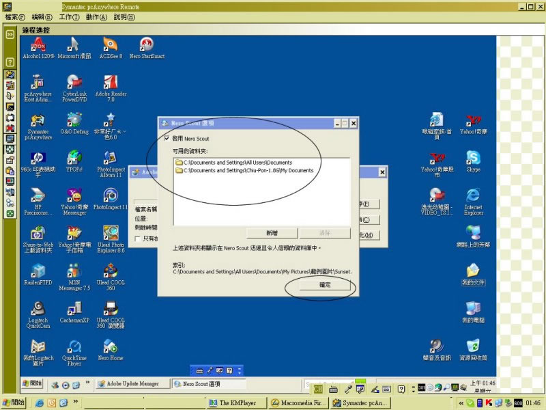Close the Adobe Update Manager dialog

[x=382, y=172]
